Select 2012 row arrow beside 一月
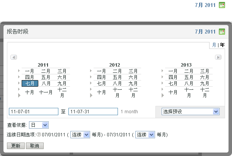Screen dimensions: 232x156 [x=91, y=71]
